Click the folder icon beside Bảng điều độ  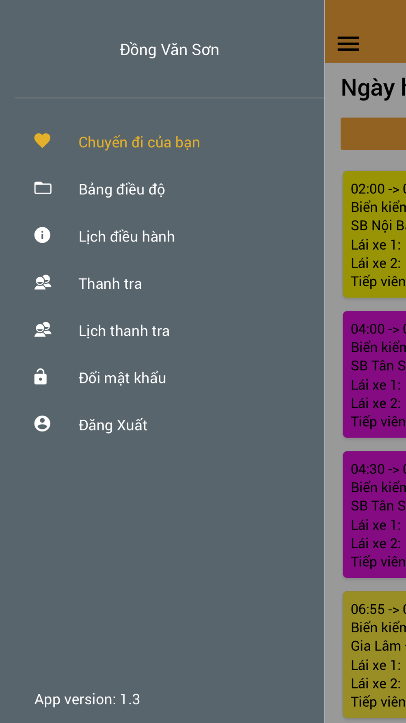(x=43, y=188)
